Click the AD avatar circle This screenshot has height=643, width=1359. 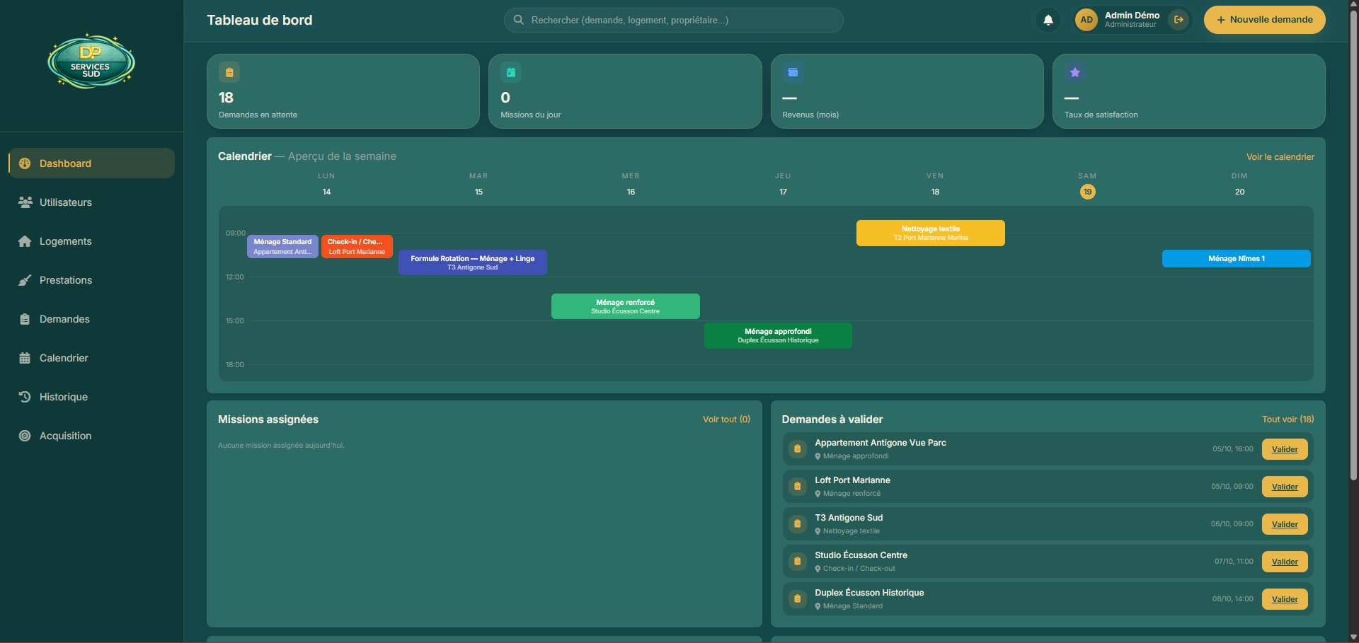(1086, 20)
